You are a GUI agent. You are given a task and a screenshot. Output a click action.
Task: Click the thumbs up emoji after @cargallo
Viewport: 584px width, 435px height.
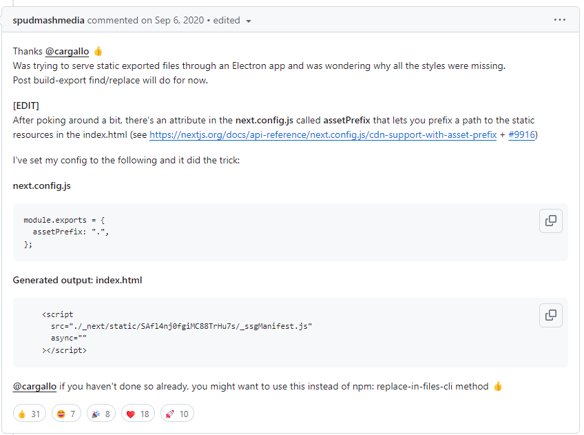[x=98, y=51]
